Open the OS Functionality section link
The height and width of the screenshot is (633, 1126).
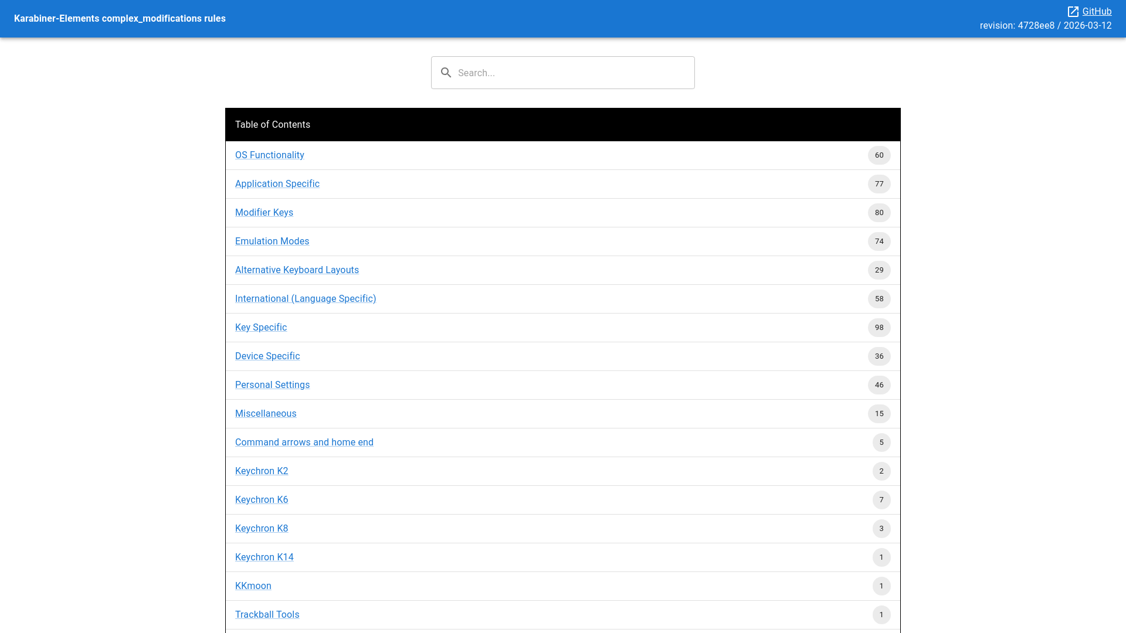[x=270, y=155]
